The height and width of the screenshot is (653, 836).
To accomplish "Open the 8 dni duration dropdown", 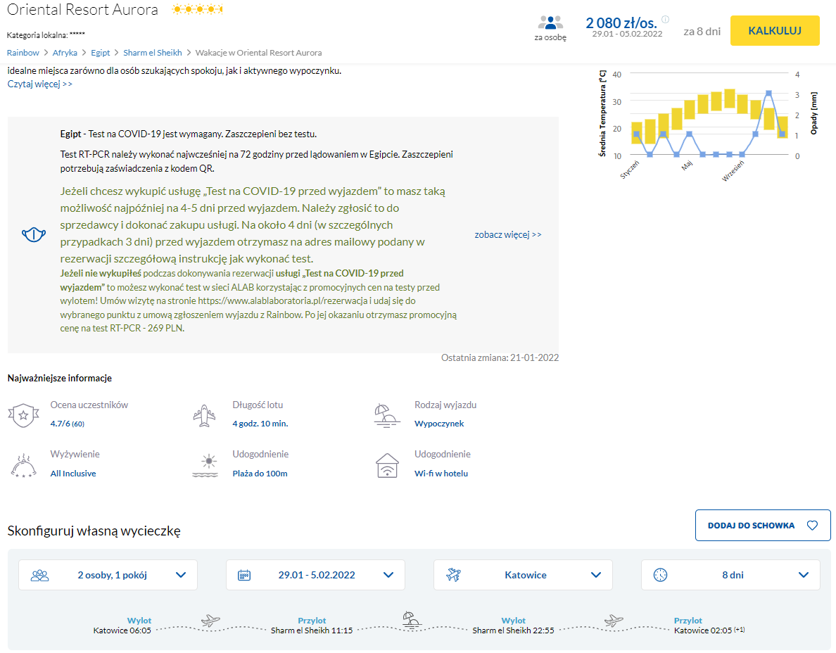I will 730,575.
